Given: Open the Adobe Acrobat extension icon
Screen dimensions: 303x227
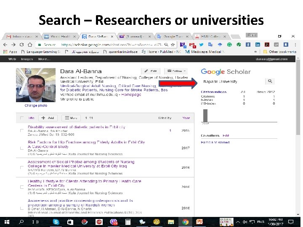Looking at the screenshot, I should (x=267, y=45).
